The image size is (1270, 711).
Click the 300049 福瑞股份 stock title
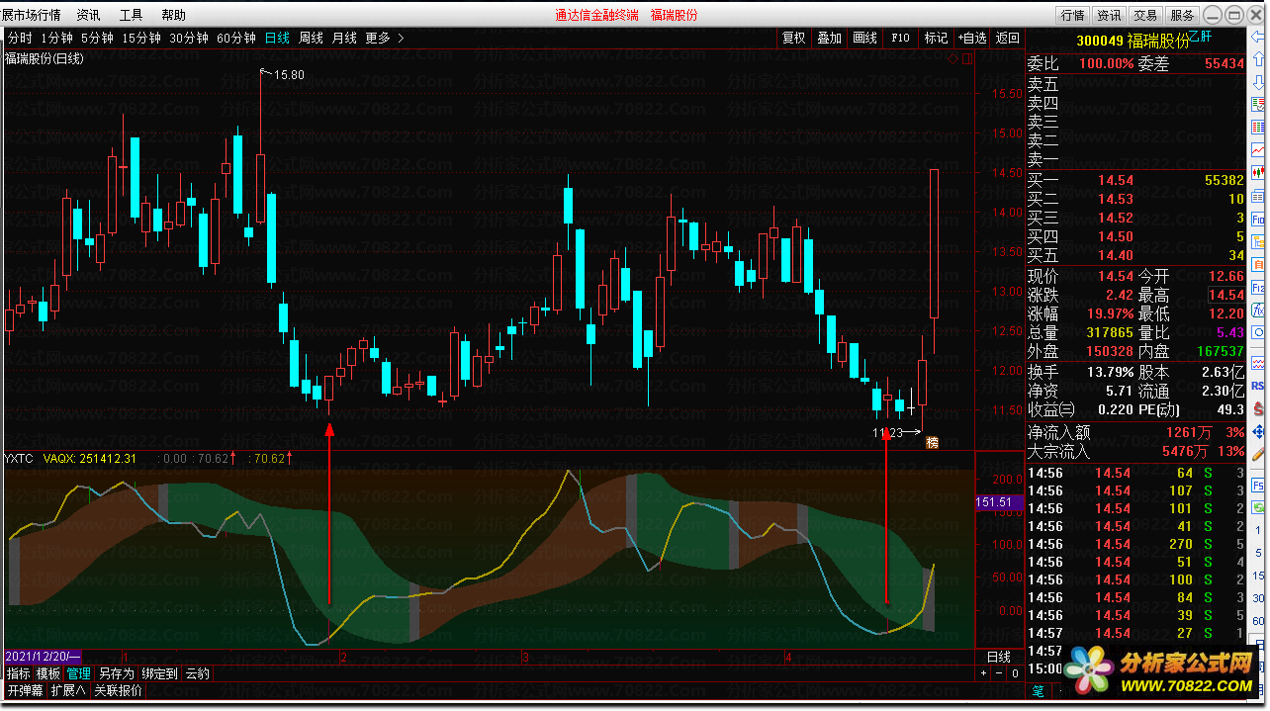point(1134,41)
